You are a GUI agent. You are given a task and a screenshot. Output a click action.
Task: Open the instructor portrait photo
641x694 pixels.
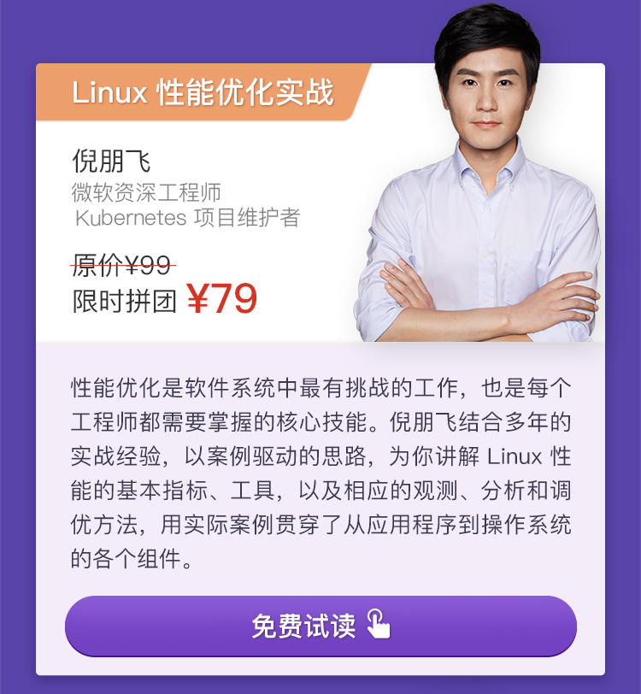[x=479, y=173]
